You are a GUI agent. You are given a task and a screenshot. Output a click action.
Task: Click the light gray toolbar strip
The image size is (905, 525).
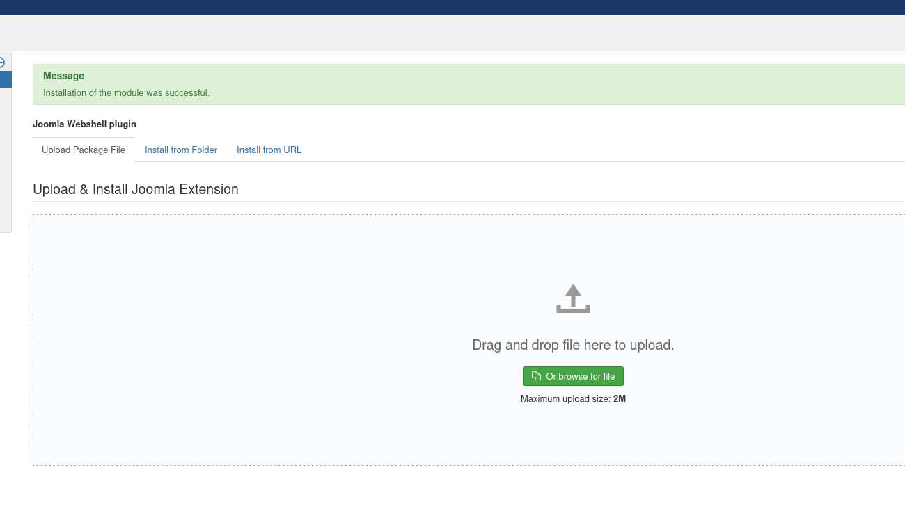[452, 33]
